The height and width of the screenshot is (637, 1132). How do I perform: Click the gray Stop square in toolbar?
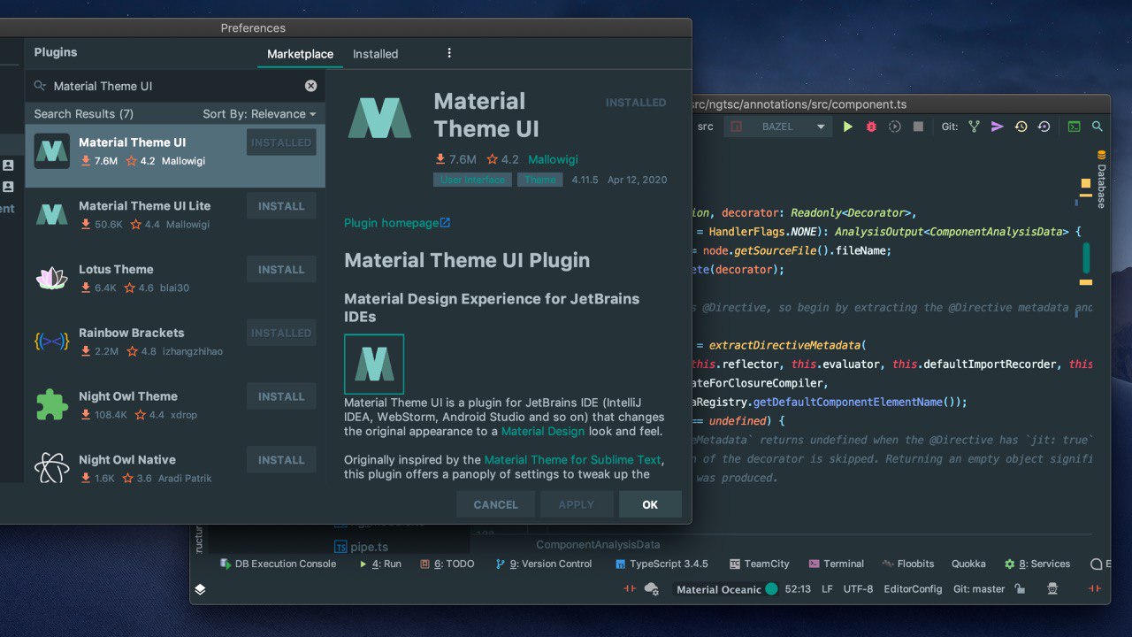click(918, 127)
